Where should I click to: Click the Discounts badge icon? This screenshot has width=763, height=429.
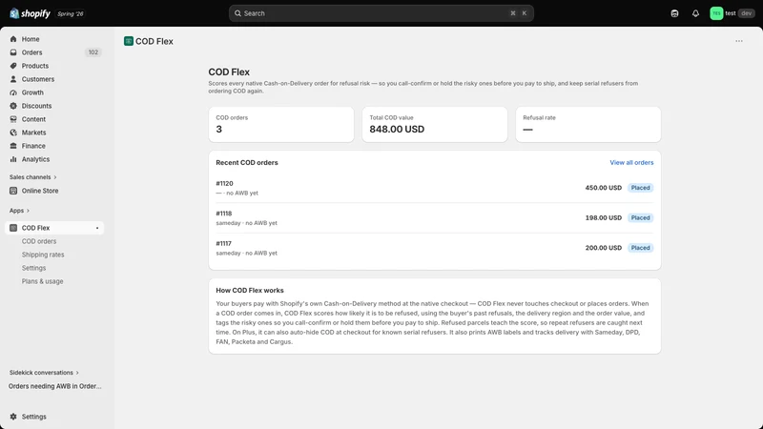(x=13, y=106)
